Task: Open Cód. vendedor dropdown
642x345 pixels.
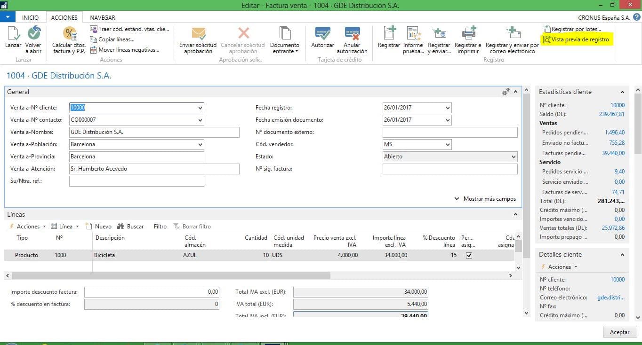Action: click(x=448, y=144)
